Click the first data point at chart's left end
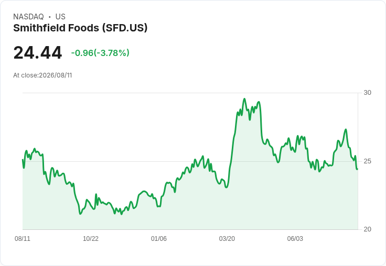Screen dimensions: 386x266 tap(23, 160)
